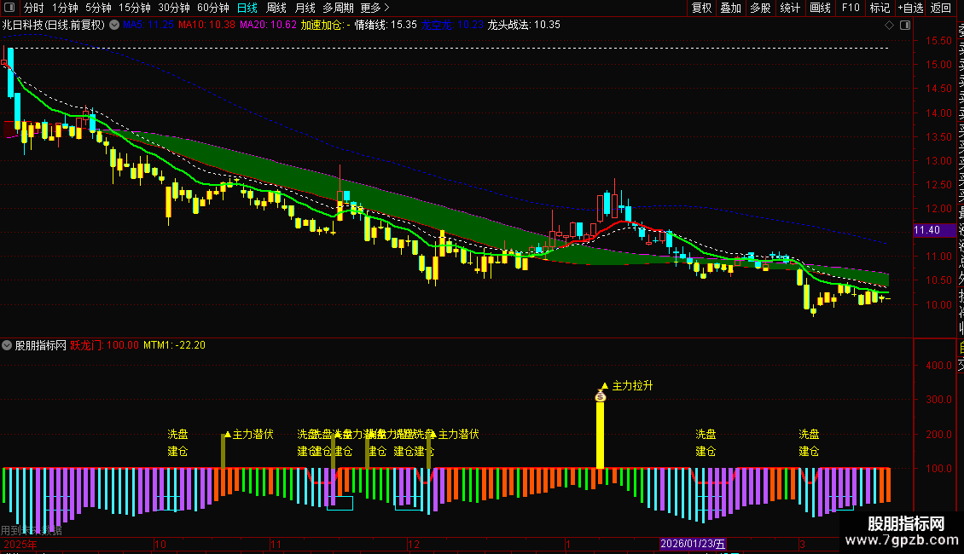Open the 多周期 multi-period view
Viewport: 964px width, 554px height.
338,8
